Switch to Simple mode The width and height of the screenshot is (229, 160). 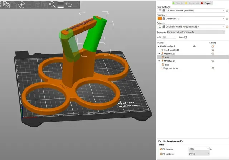[x=177, y=3]
